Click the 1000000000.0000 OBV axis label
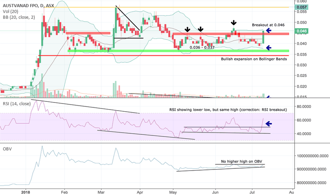Image resolution: width=330 pixels, height=195 pixels. [312, 156]
